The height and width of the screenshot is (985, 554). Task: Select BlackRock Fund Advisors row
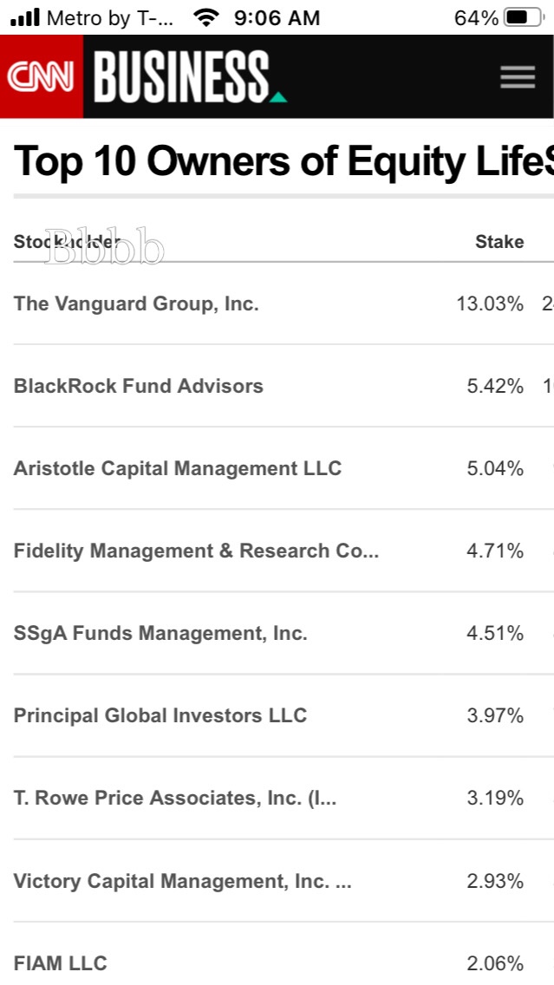(x=138, y=386)
